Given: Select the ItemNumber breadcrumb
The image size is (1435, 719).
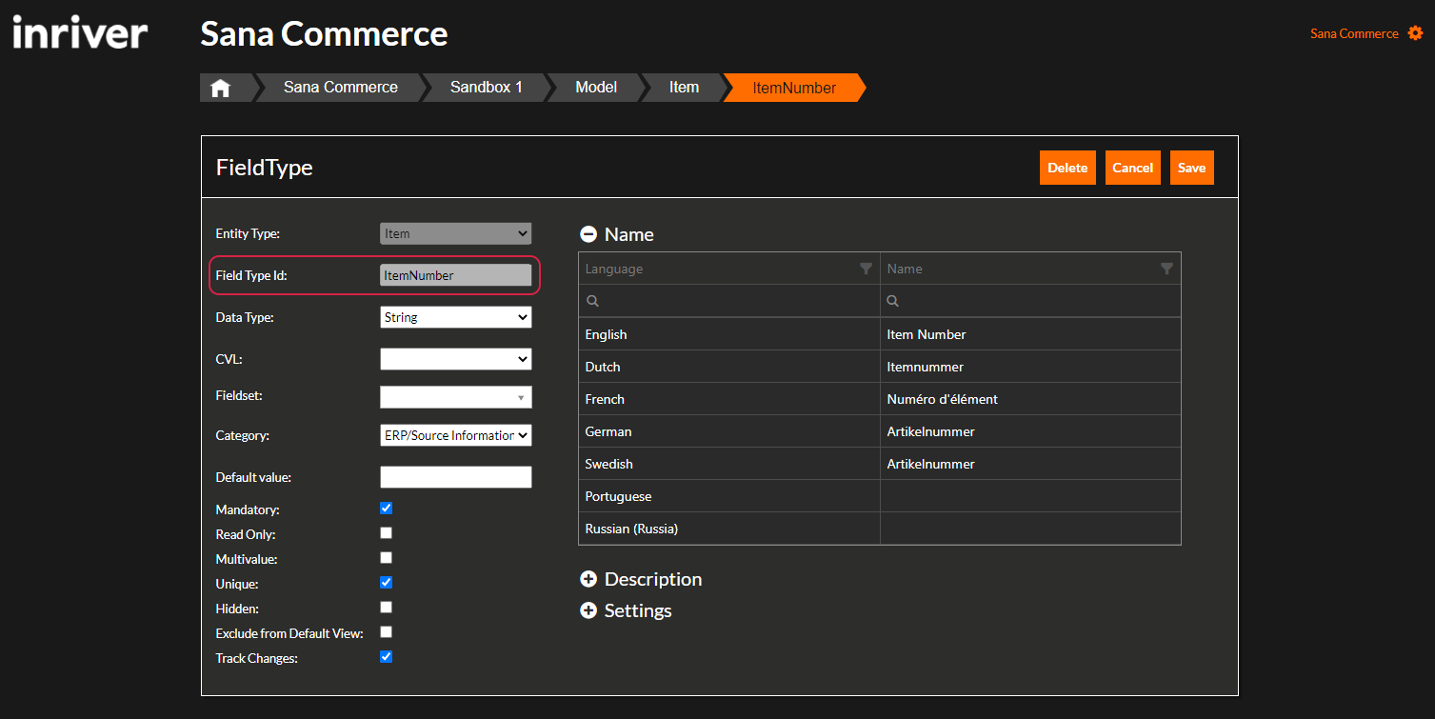Looking at the screenshot, I should point(794,88).
